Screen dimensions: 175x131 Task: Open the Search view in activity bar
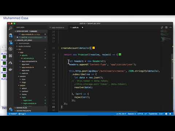click(11, 28)
